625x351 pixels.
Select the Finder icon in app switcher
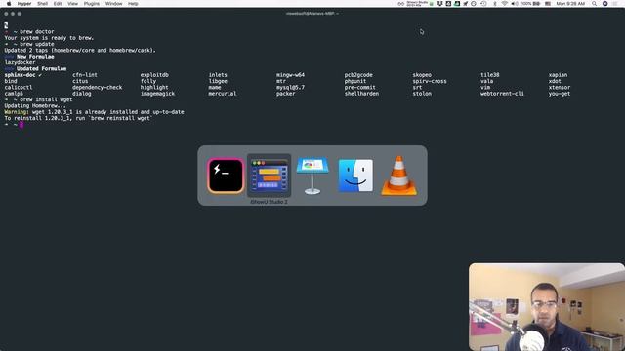[x=355, y=175]
